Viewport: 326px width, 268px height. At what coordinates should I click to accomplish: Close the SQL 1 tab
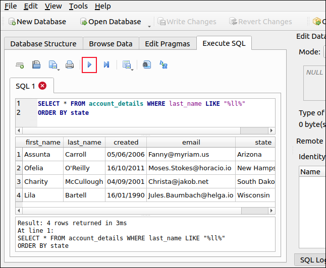point(42,86)
